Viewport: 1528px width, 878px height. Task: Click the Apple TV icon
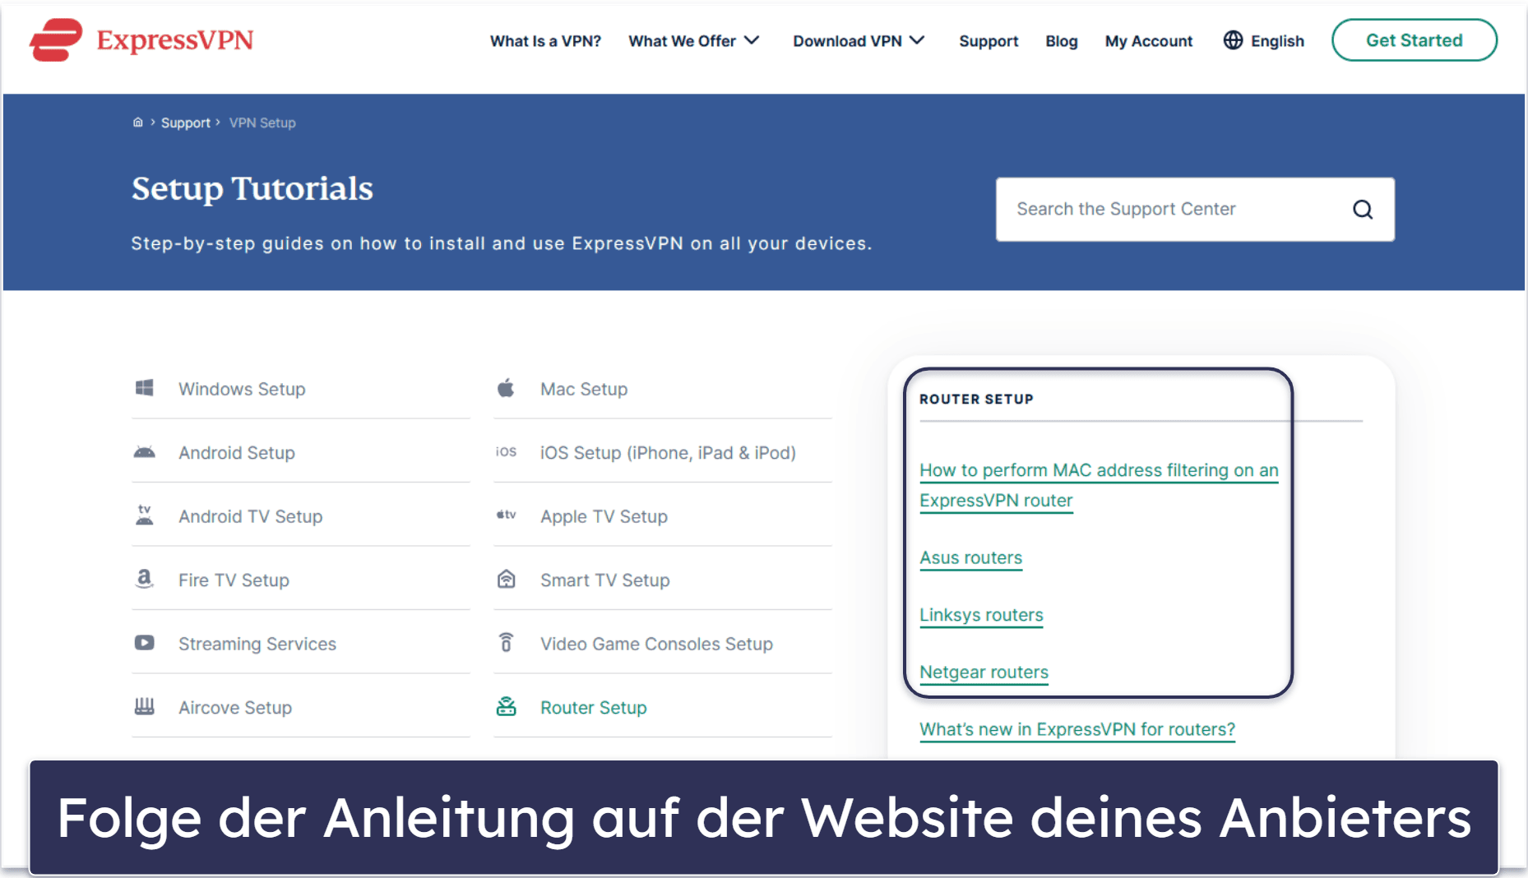coord(506,515)
